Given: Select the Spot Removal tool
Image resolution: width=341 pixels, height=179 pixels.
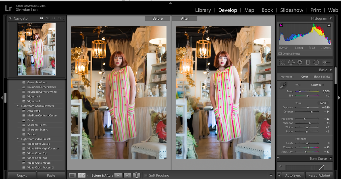Looking at the screenshot, I should [291, 62].
